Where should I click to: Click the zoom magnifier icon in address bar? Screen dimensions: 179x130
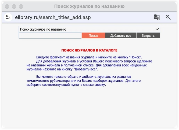tap(168, 17)
